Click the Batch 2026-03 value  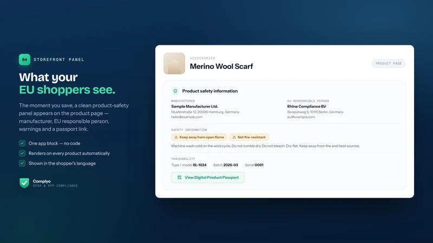pos(226,165)
